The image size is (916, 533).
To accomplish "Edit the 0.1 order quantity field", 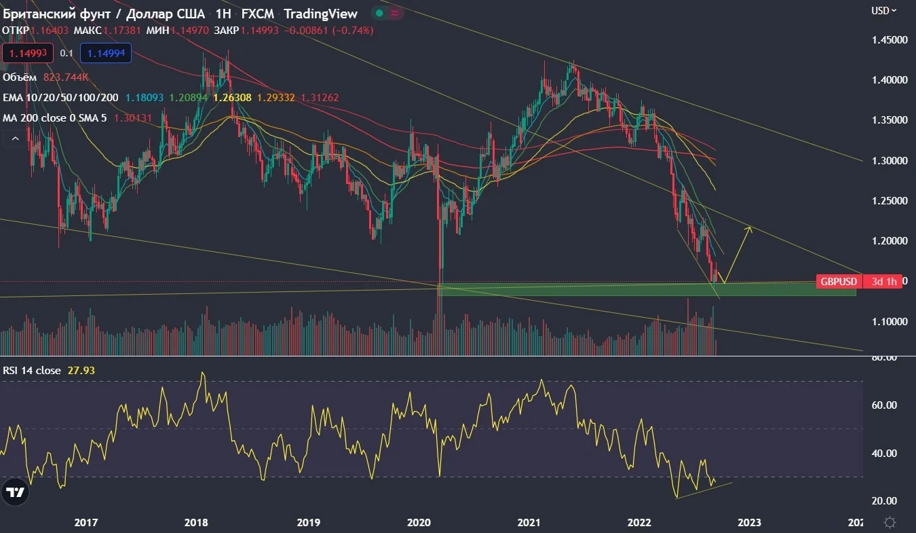I will coord(66,53).
